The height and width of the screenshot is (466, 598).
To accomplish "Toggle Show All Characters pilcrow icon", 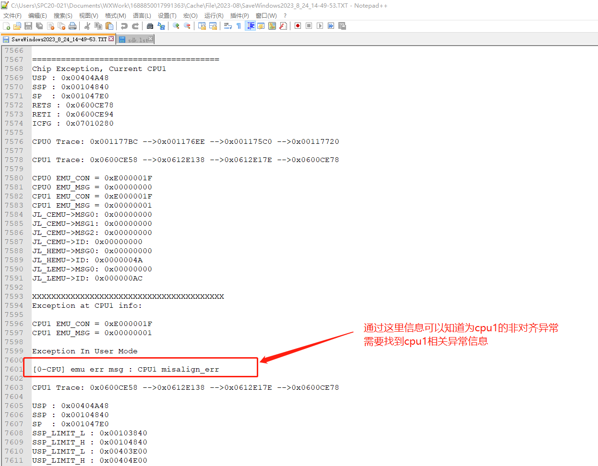I will point(239,26).
